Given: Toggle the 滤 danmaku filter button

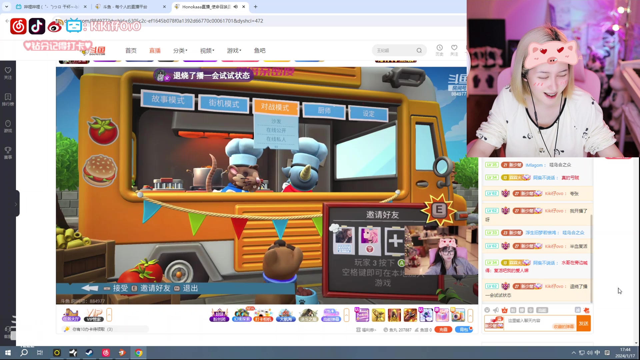Looking at the screenshot, I should 578,310.
